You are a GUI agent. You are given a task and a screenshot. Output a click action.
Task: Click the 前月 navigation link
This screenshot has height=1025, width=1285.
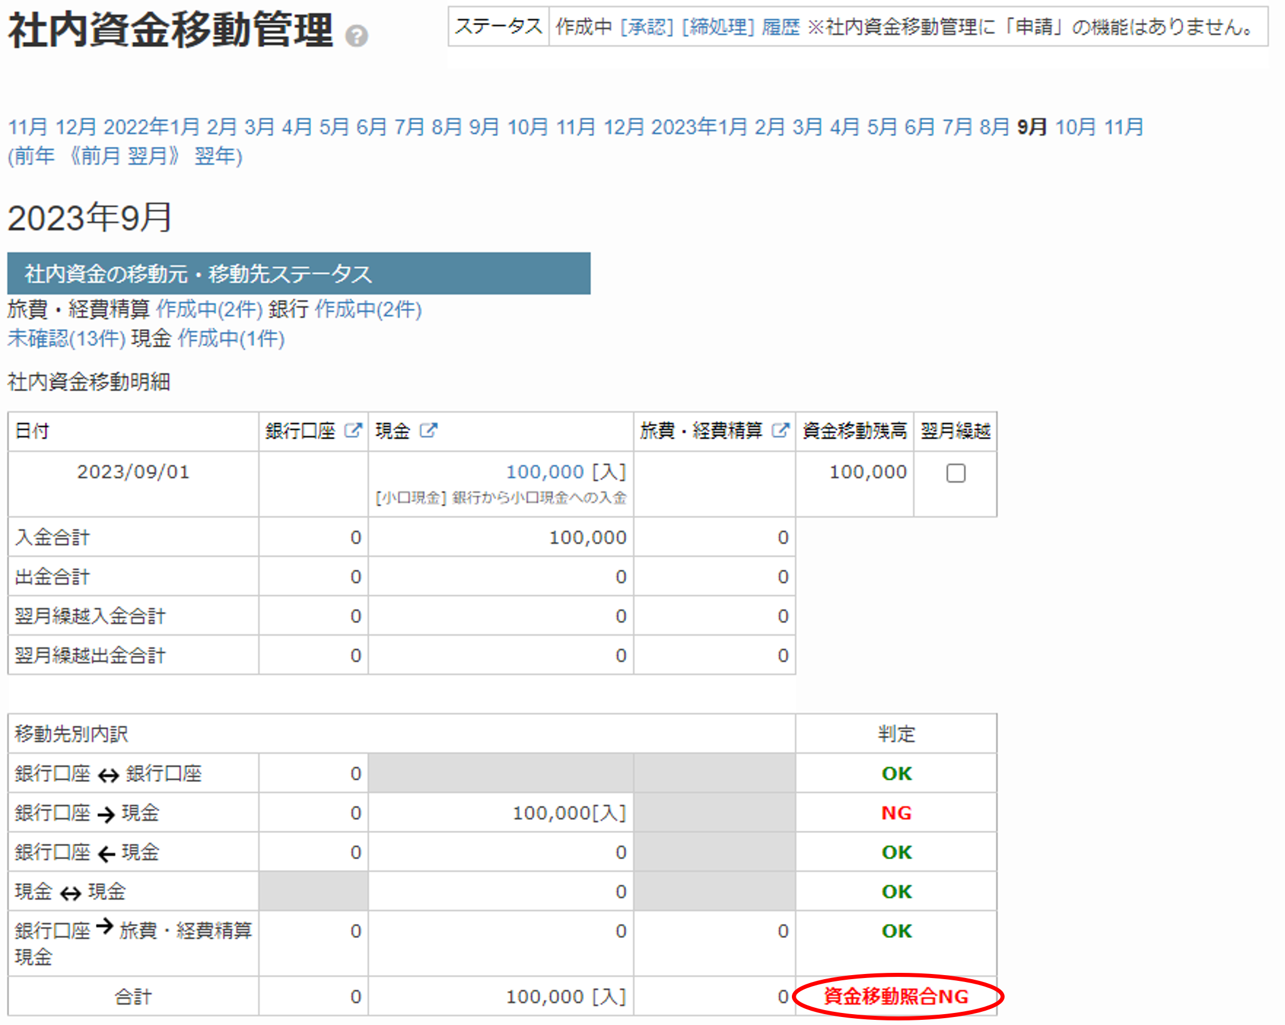coord(101,157)
